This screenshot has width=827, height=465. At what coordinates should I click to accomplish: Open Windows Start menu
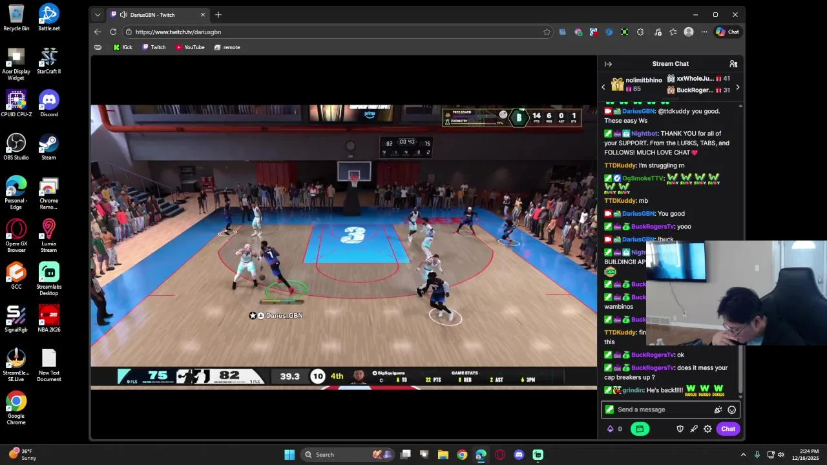[289, 455]
